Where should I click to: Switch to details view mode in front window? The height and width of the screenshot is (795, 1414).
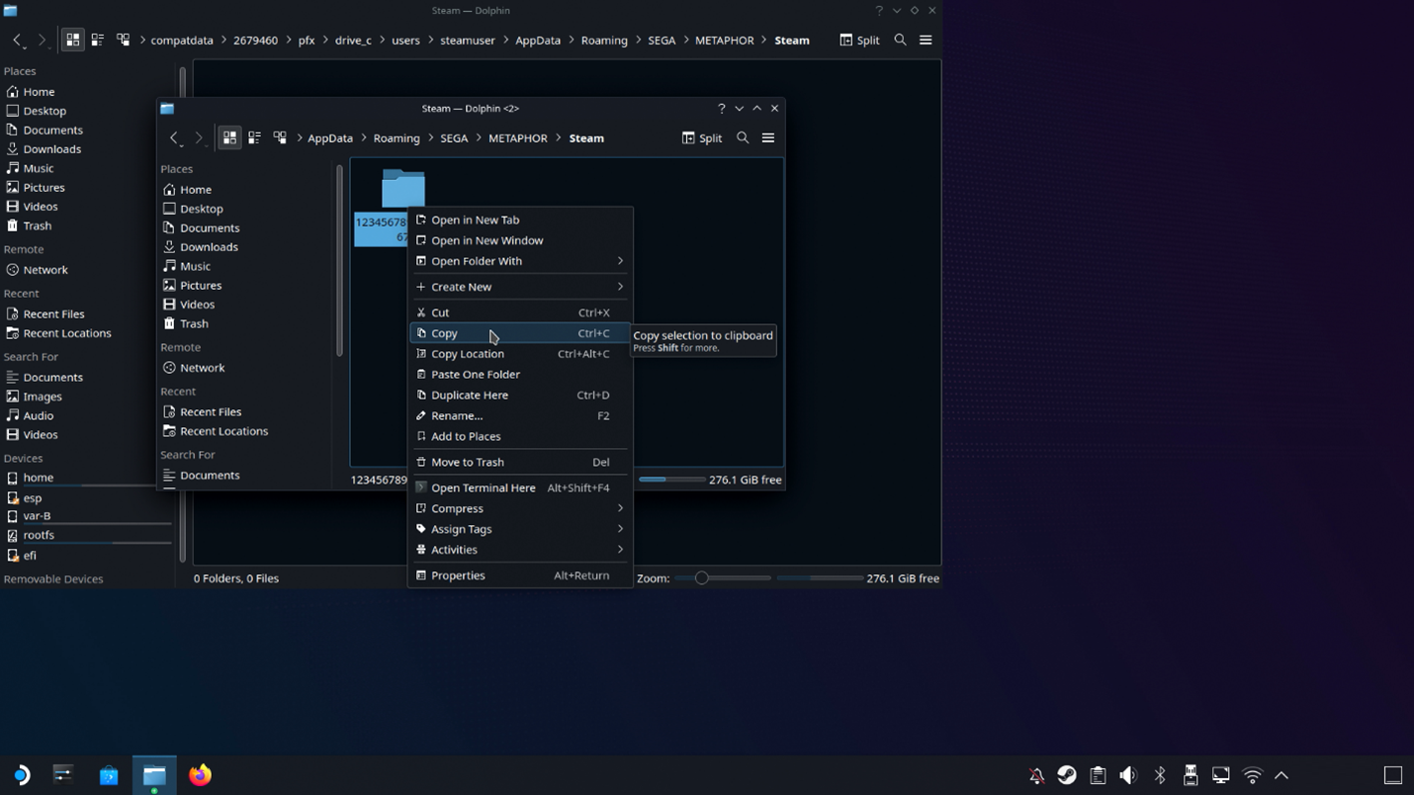[280, 138]
